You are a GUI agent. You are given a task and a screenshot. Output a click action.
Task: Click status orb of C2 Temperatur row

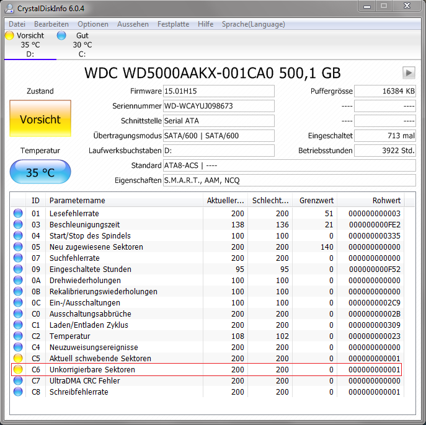click(18, 336)
